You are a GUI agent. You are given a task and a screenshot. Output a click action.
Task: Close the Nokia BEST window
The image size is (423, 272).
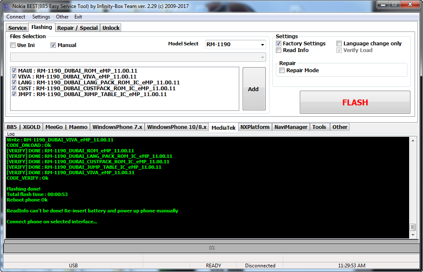[410, 4]
